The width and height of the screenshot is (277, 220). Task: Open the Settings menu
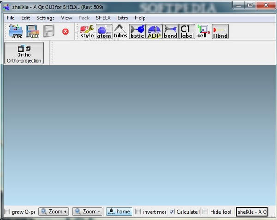click(x=45, y=18)
